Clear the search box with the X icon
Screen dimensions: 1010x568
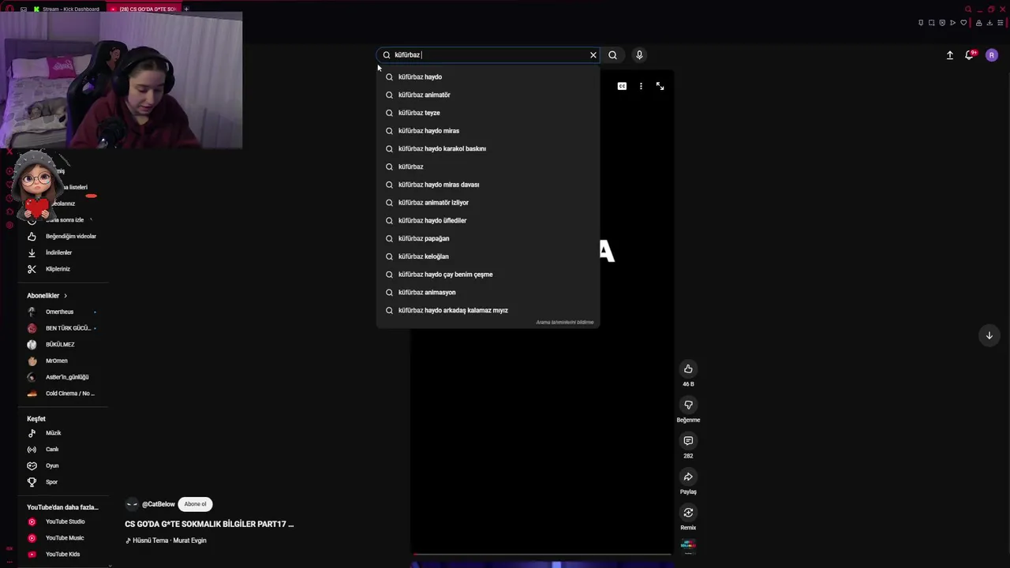(x=593, y=55)
